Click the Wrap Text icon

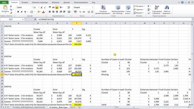coord(69,7)
